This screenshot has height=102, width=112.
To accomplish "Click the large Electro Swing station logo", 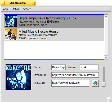I will (18, 77).
